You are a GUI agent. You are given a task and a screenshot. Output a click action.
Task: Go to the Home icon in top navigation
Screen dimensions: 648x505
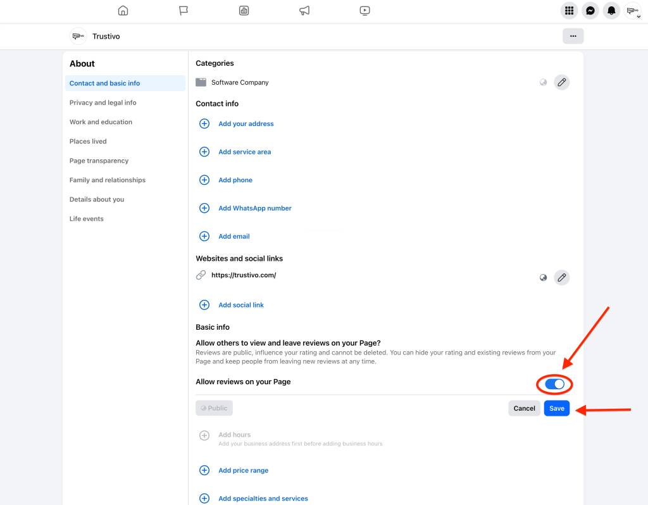click(123, 11)
